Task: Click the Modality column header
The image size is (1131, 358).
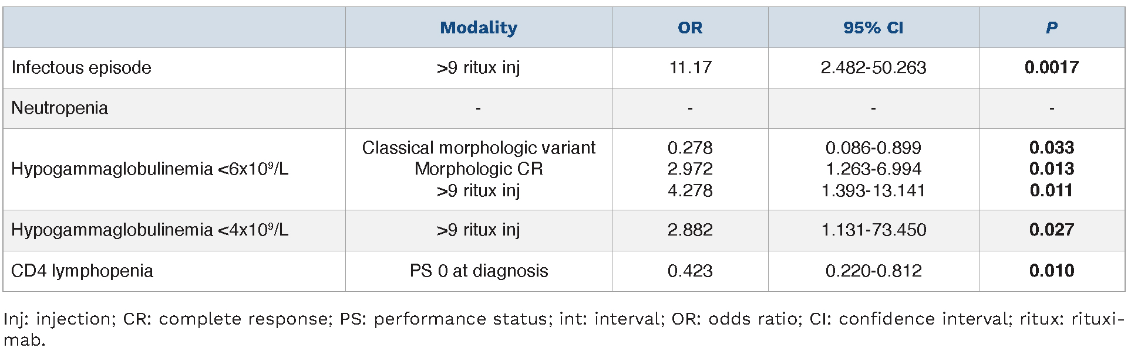Action: pyautogui.click(x=479, y=28)
